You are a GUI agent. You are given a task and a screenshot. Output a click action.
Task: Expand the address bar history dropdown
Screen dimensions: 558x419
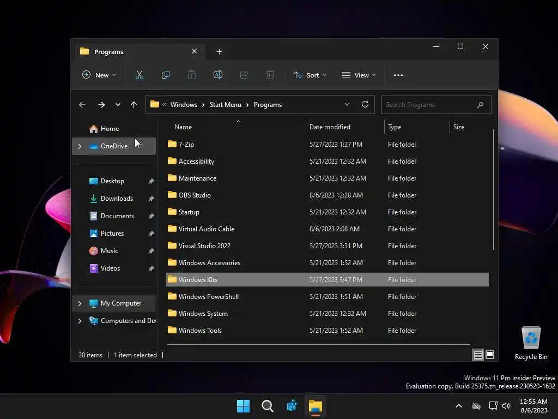pos(347,104)
